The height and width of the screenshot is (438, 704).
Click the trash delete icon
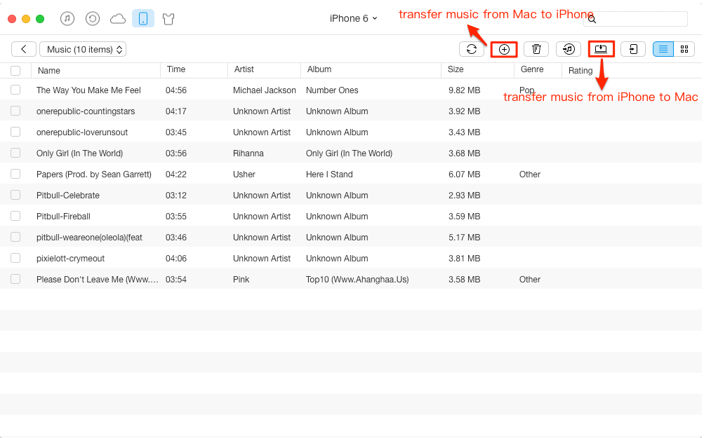[536, 49]
